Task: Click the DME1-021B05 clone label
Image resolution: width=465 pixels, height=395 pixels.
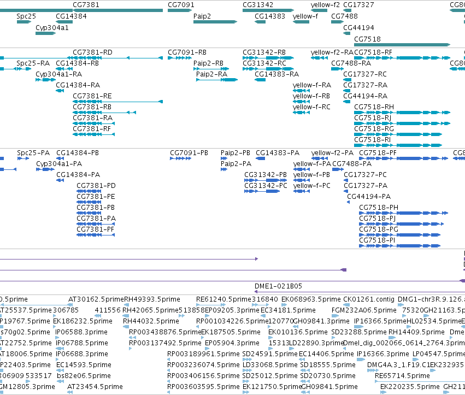Action: click(278, 286)
